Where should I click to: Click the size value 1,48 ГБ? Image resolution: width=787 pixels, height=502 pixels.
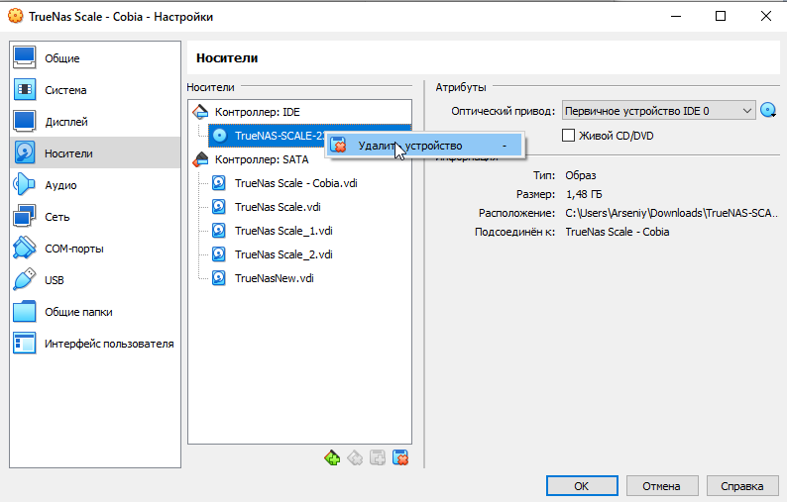point(584,194)
